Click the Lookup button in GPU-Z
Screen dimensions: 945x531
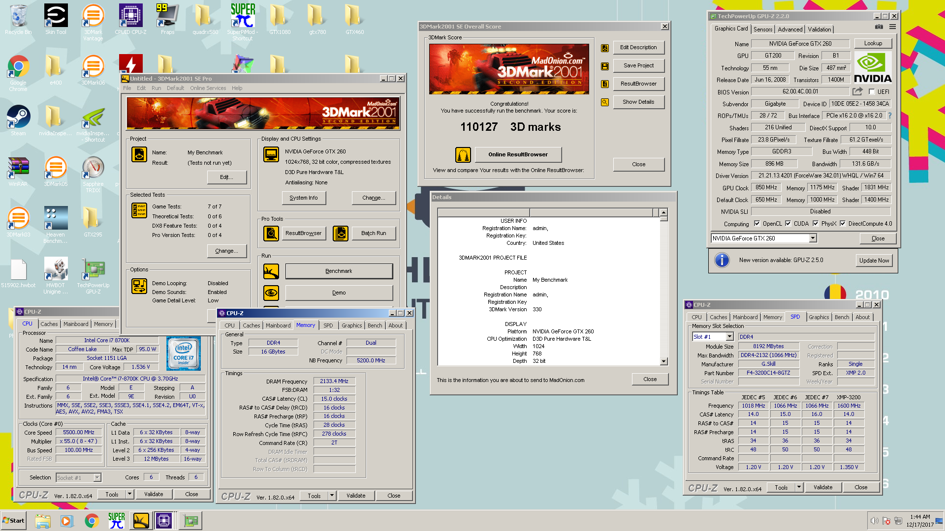(x=873, y=44)
